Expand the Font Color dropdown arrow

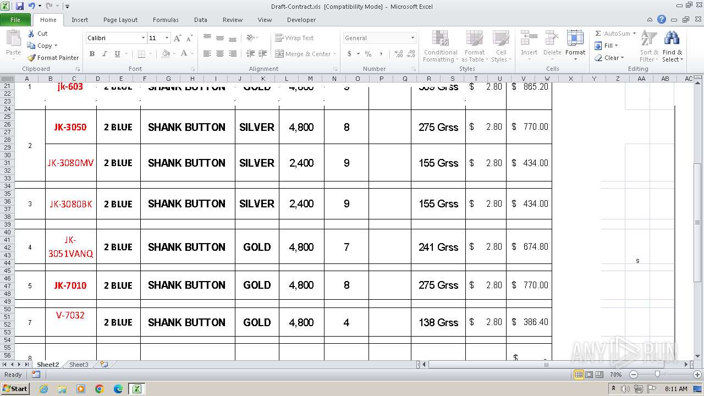coord(191,54)
